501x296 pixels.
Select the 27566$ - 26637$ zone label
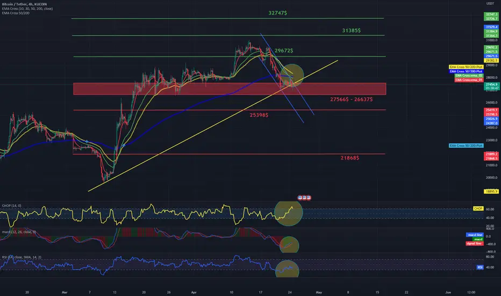pyautogui.click(x=352, y=100)
